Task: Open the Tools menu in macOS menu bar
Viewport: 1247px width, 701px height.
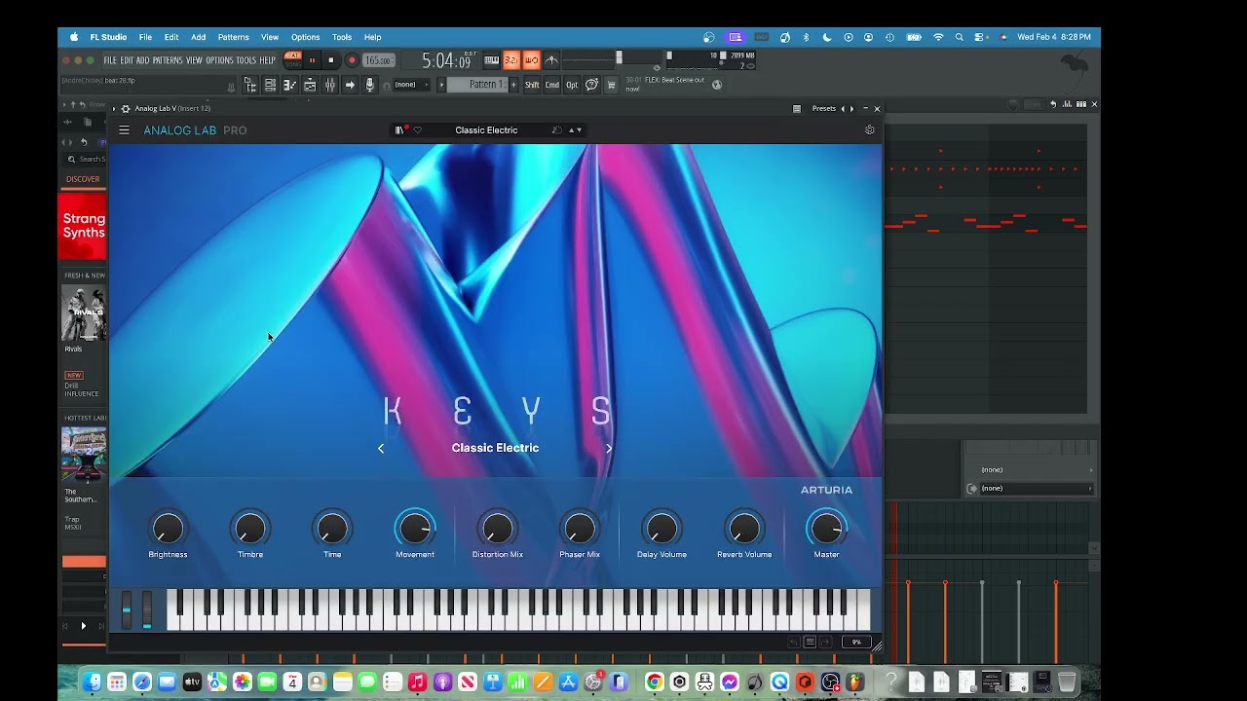Action: [x=342, y=37]
